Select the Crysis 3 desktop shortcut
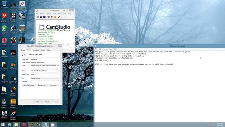 [x=13, y=42]
